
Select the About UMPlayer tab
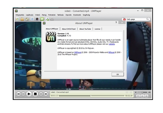click(x=52, y=29)
